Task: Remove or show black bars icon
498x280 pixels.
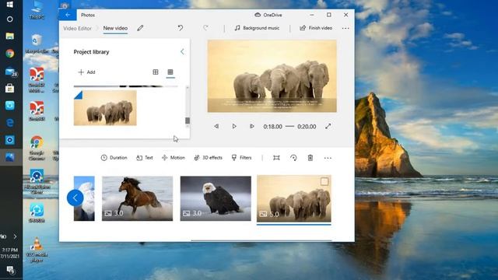Action: 276,158
